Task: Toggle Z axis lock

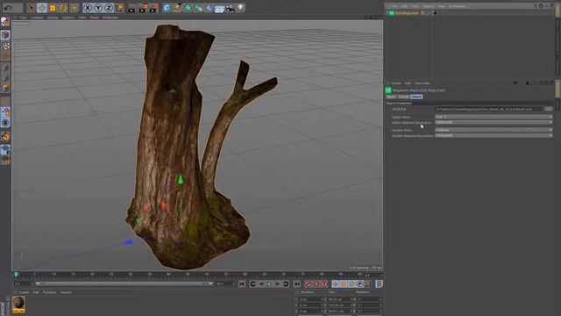Action: 109,8
